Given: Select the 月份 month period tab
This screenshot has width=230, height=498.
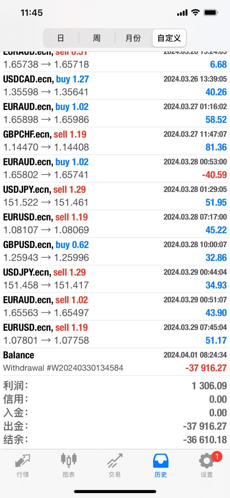Looking at the screenshot, I should (133, 38).
